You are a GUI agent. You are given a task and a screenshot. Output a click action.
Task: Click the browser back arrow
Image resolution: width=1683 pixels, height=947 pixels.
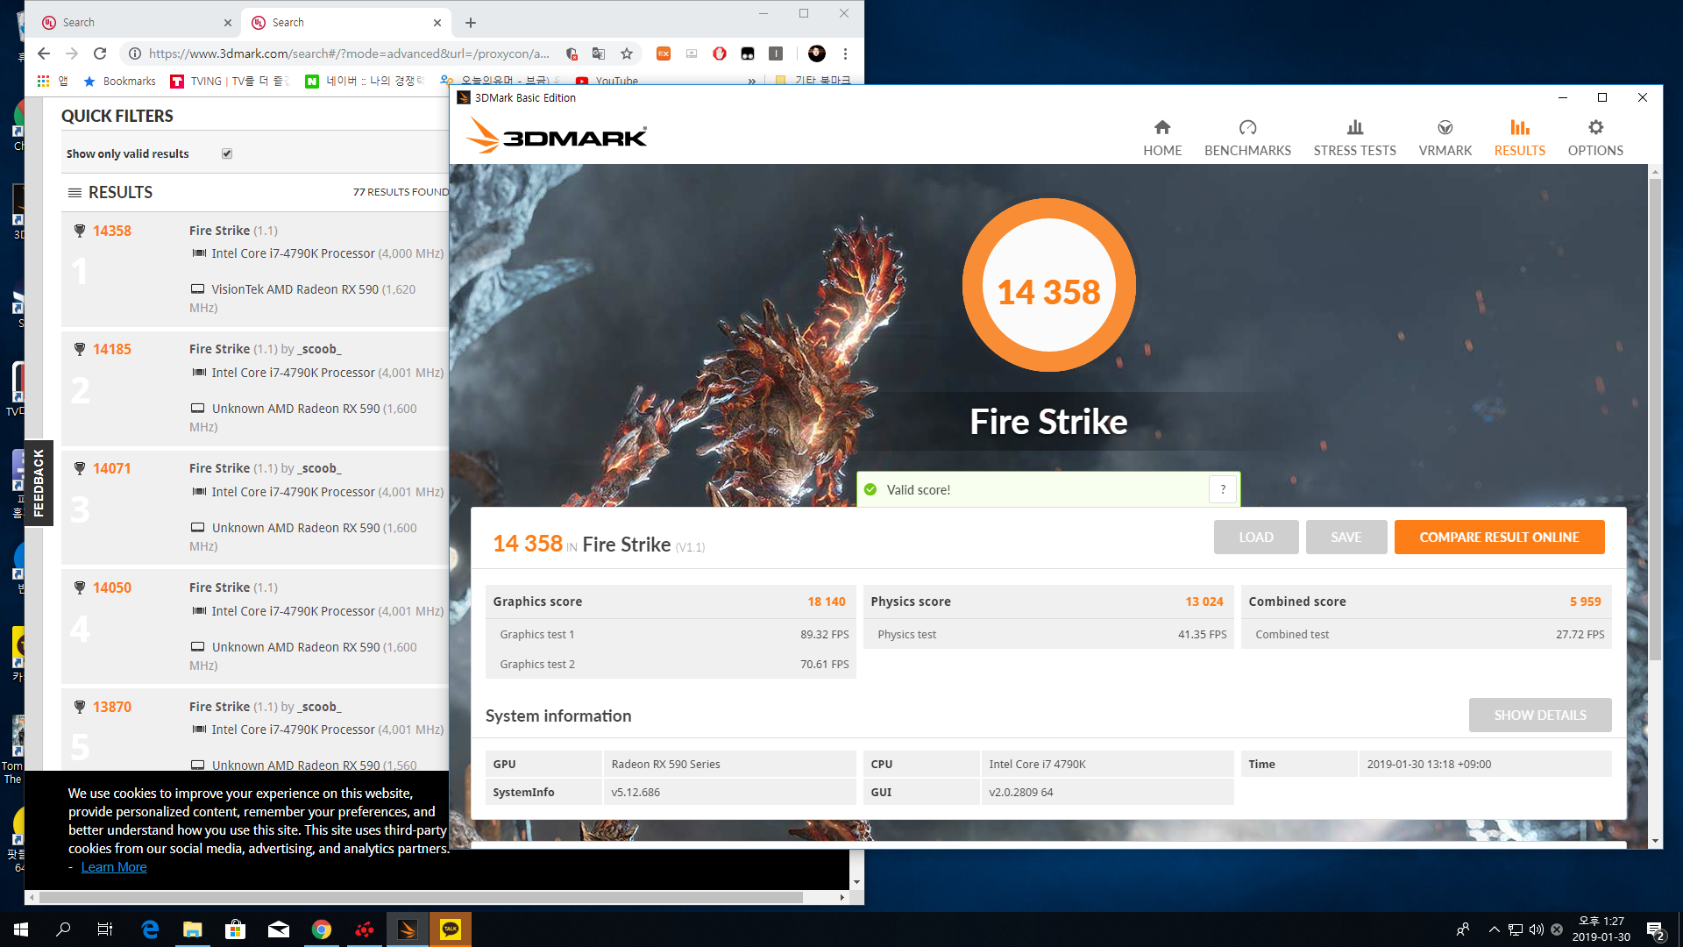tap(44, 53)
